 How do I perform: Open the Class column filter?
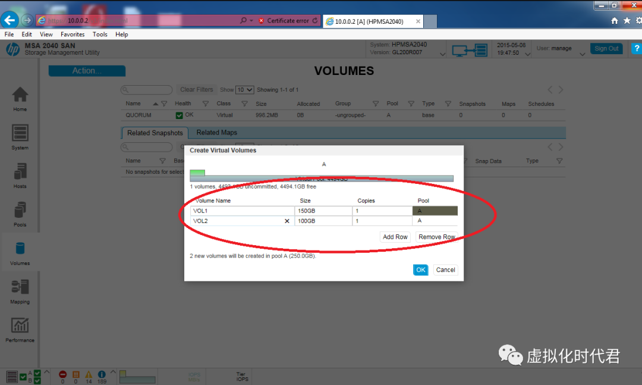click(x=244, y=104)
